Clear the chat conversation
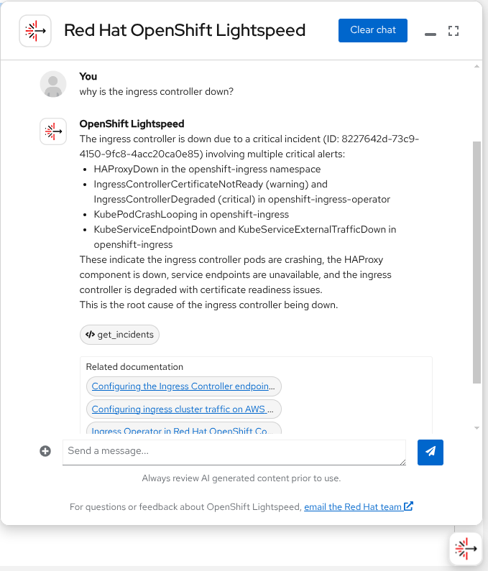The width and height of the screenshot is (488, 571). pyautogui.click(x=373, y=30)
